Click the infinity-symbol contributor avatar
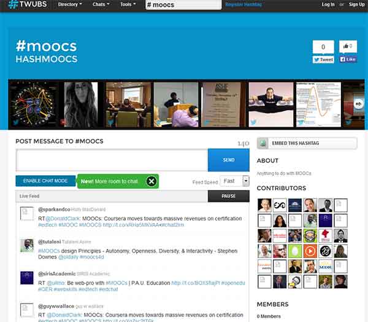 click(x=280, y=205)
